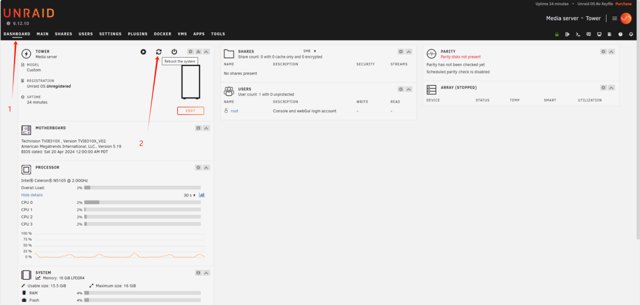Open Parity panel settings gear
640x305 pixels.
pyautogui.click(x=604, y=52)
